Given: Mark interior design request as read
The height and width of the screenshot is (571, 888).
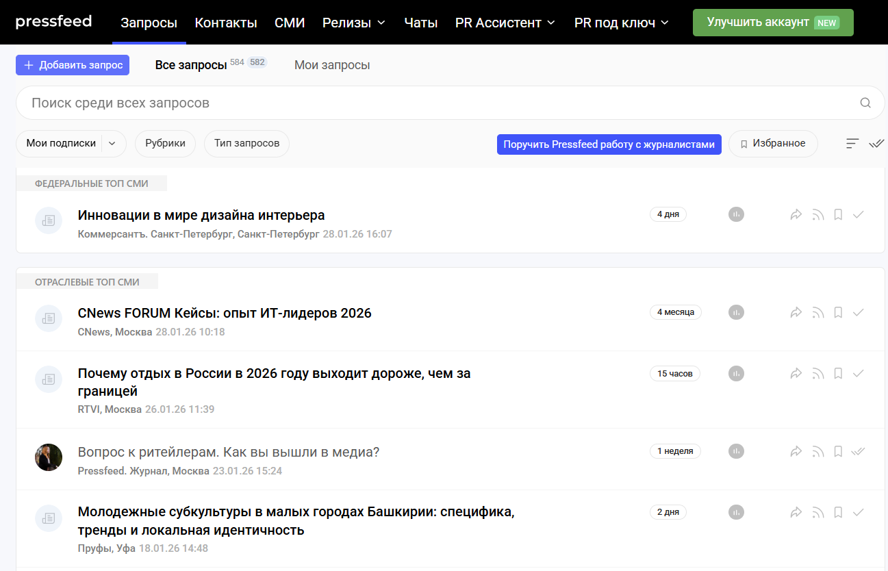Looking at the screenshot, I should point(859,215).
